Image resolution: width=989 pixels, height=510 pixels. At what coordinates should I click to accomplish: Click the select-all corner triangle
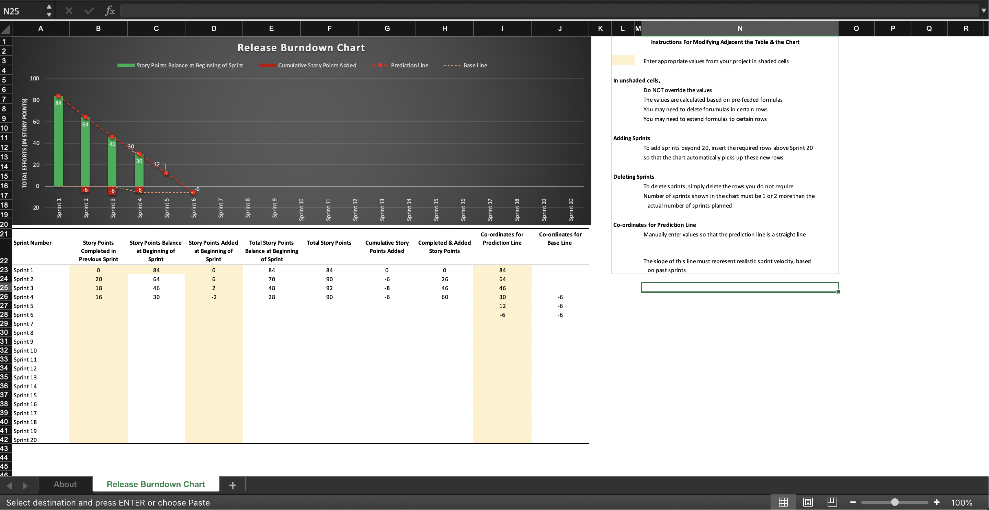[x=6, y=29]
